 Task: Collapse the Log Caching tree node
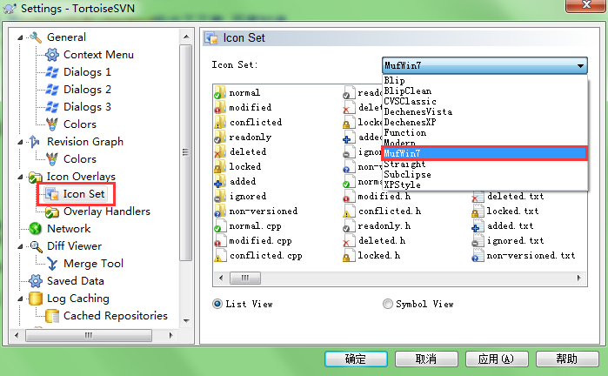click(x=20, y=299)
